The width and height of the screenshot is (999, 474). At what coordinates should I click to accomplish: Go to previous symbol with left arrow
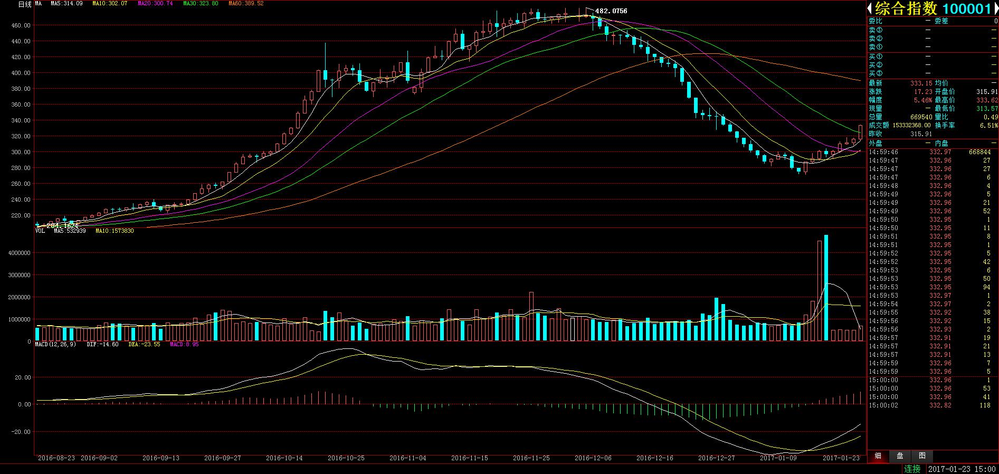pyautogui.click(x=869, y=8)
